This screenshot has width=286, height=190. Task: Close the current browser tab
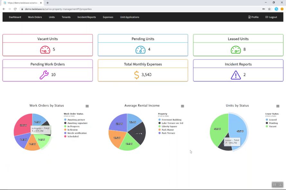(41, 3)
